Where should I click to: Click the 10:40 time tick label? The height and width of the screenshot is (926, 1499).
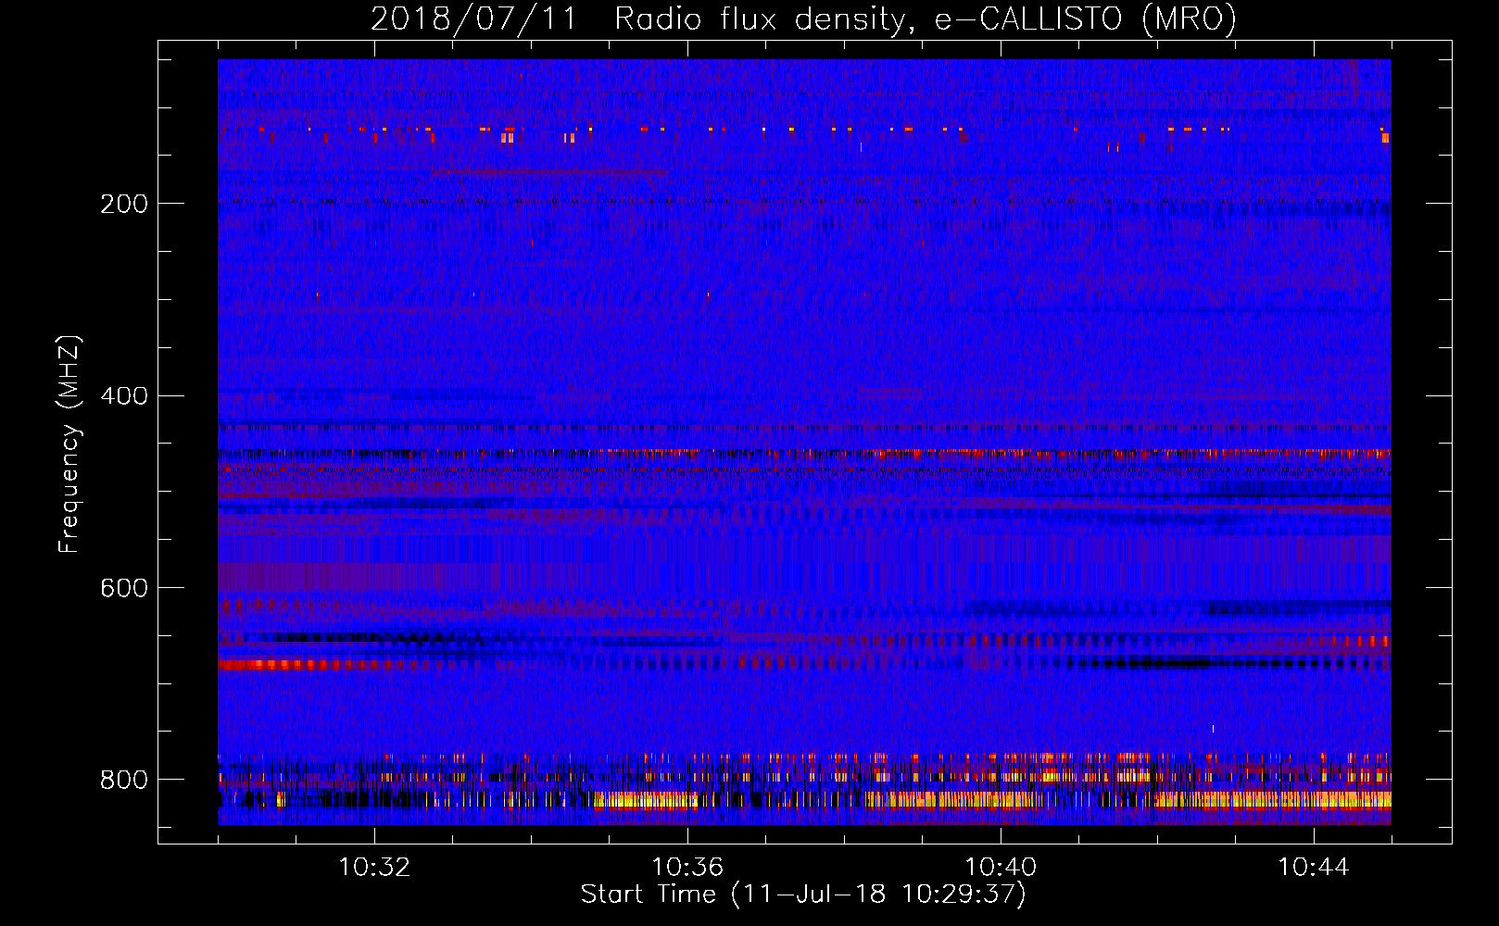coord(1001,868)
